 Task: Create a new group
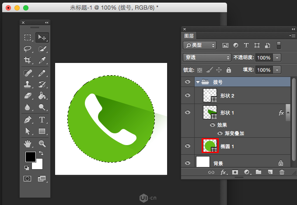point(259,172)
